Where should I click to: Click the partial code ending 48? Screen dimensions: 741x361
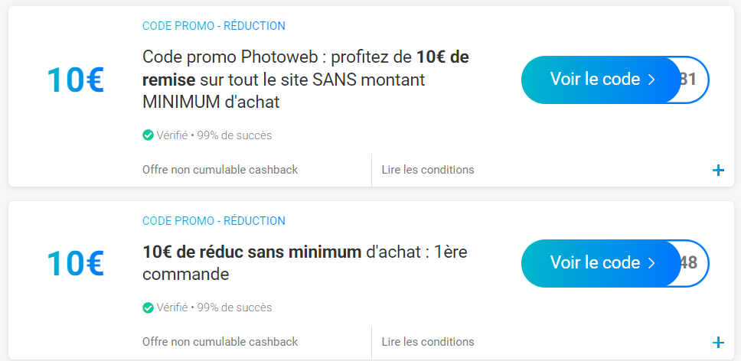tap(688, 263)
